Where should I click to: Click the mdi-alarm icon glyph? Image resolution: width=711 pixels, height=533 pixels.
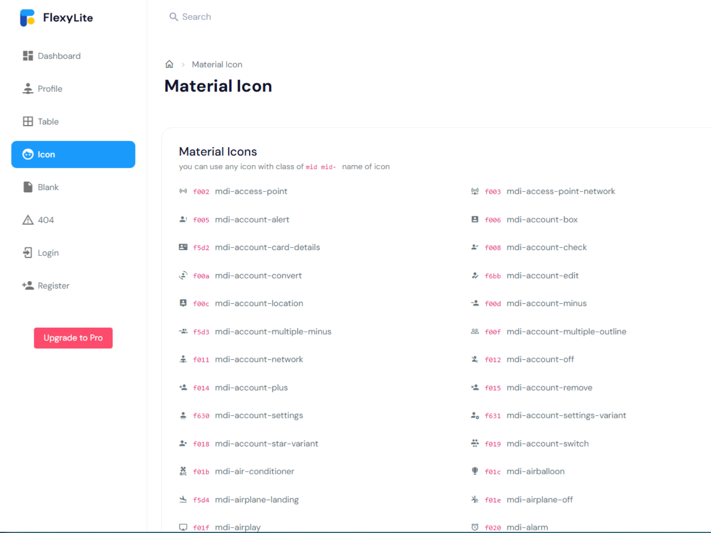[475, 527]
